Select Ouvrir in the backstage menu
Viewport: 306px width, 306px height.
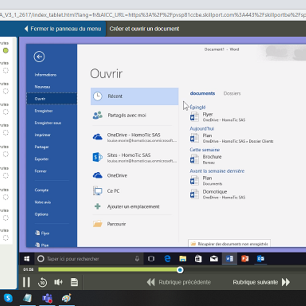(52, 99)
